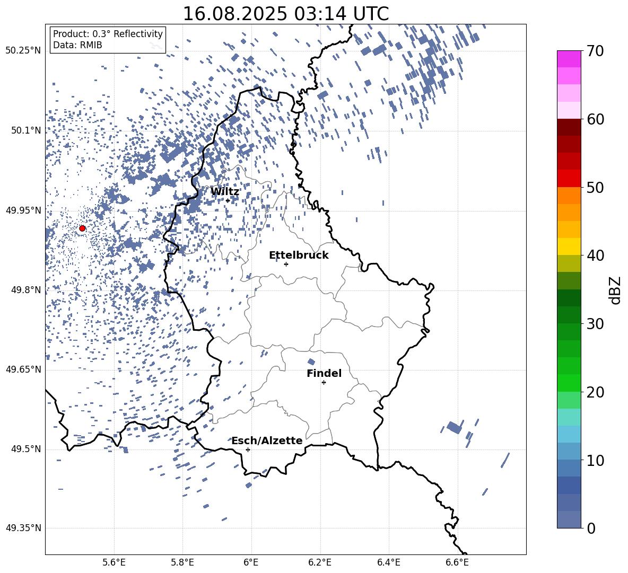The width and height of the screenshot is (628, 573).
Task: Click 'Product: 0.3° Reflectivity' legend text
Action: coord(108,34)
